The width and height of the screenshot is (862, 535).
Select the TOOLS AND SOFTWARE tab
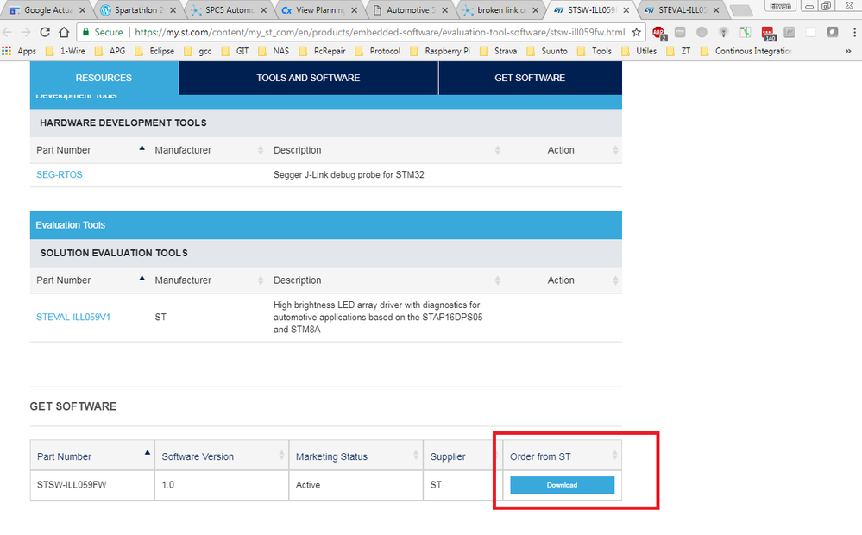(308, 78)
